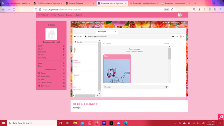Open the Forums link in navbar
Image resolution: width=224 pixels, height=126 pixels.
(x=61, y=15)
